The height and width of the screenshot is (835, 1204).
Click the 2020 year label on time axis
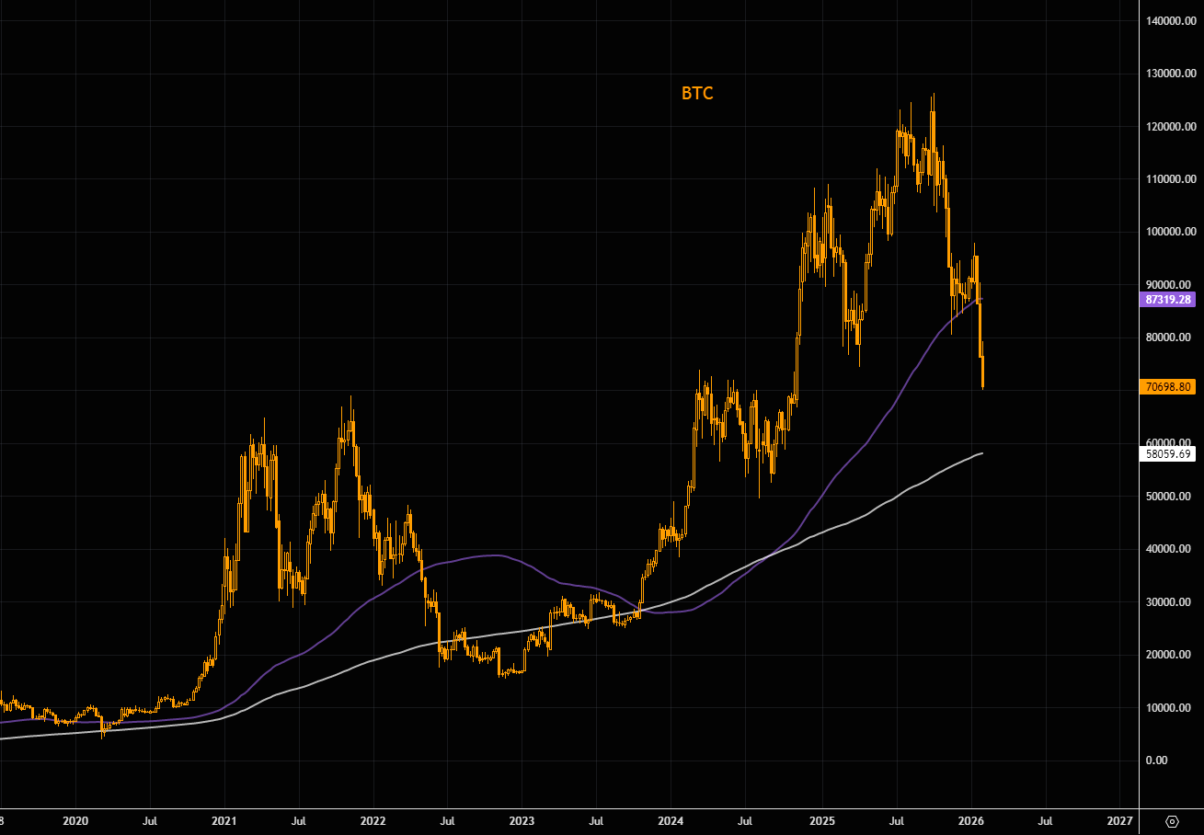point(75,819)
